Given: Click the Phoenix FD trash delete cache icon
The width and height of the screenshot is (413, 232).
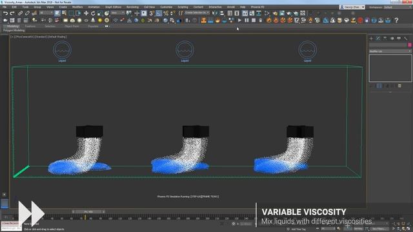Looking at the screenshot, I should point(261,20).
